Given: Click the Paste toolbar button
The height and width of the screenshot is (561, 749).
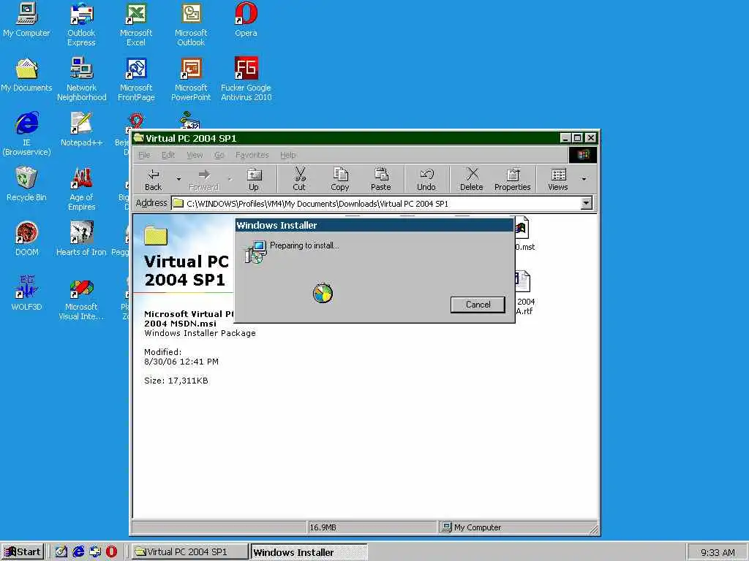Looking at the screenshot, I should point(380,180).
